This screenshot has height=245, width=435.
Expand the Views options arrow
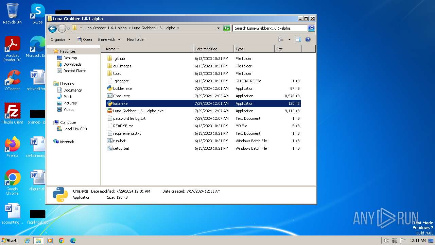tap(289, 39)
